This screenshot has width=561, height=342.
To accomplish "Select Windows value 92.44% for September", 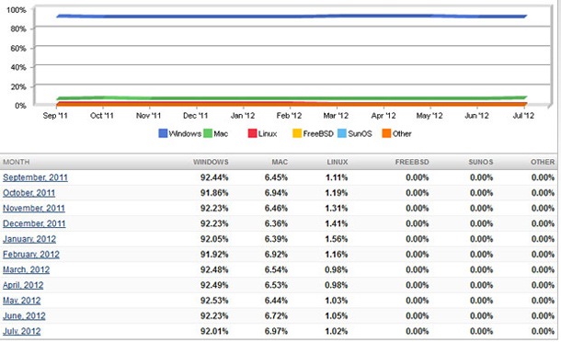I will (x=214, y=177).
